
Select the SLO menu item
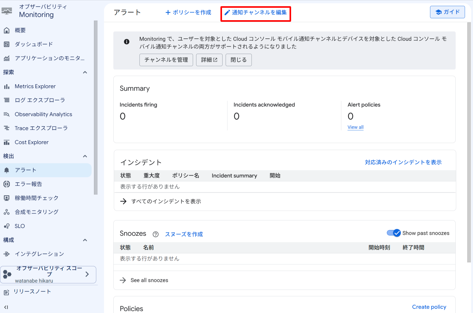coord(46,226)
